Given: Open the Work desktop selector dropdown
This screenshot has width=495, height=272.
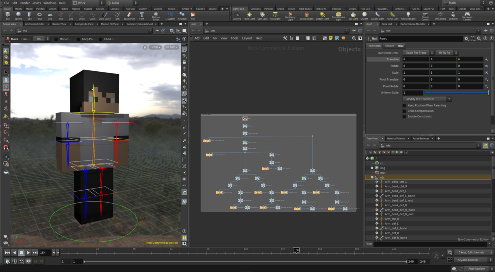Looking at the screenshot, I should (88, 3).
